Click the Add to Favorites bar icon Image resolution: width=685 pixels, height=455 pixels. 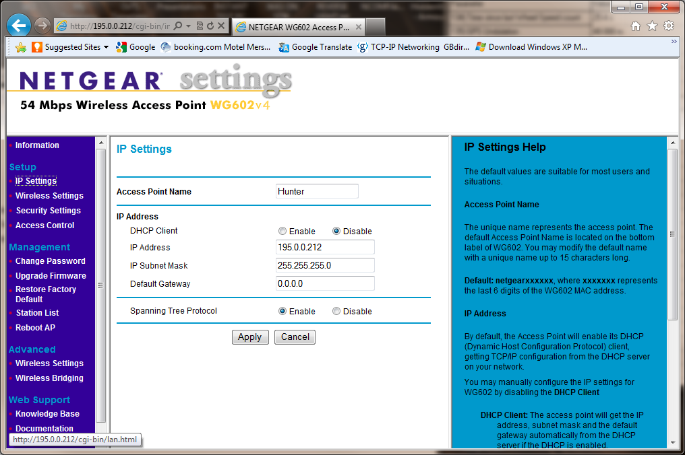21,47
